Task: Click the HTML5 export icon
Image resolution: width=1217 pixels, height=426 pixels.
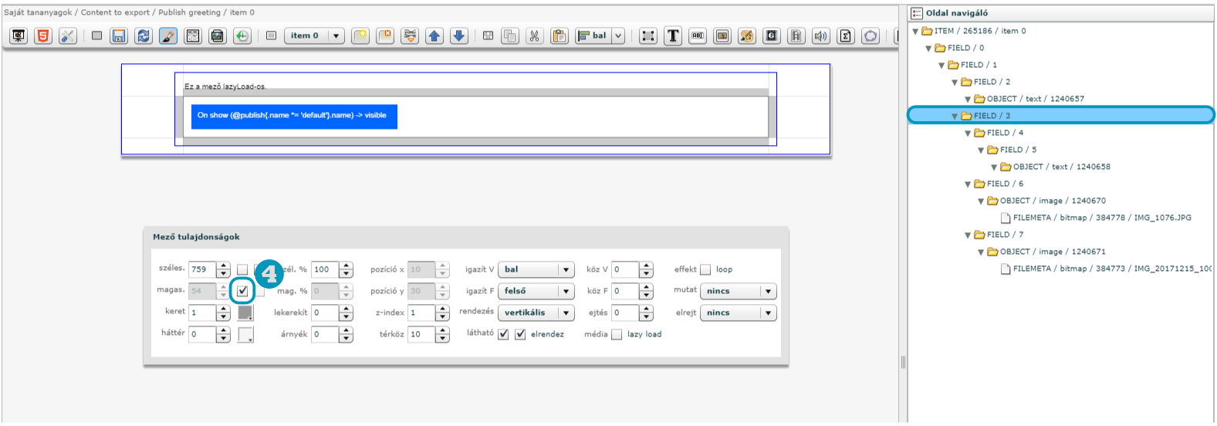Action: click(43, 35)
